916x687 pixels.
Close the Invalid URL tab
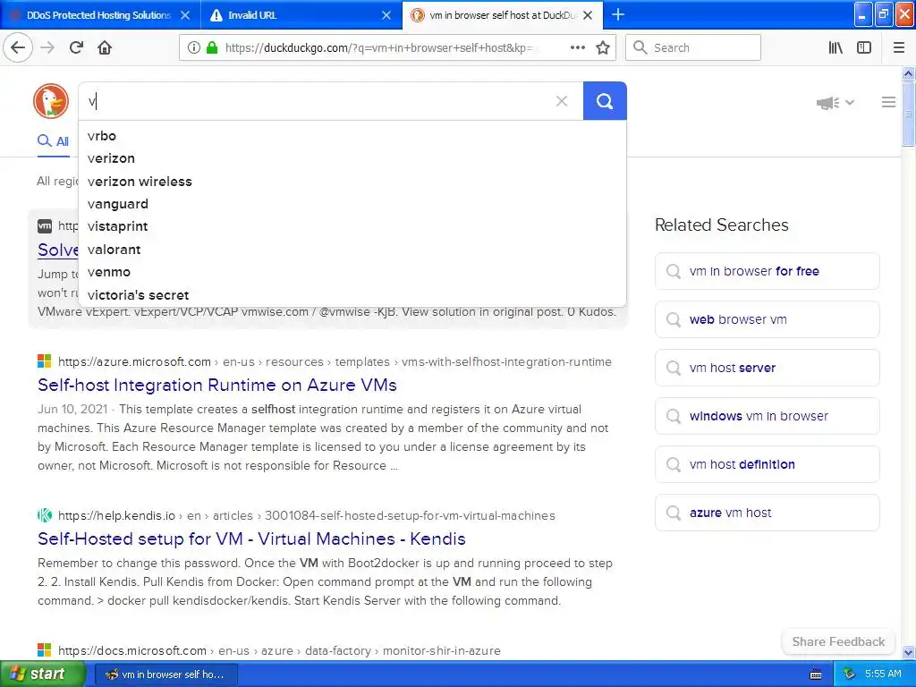386,15
